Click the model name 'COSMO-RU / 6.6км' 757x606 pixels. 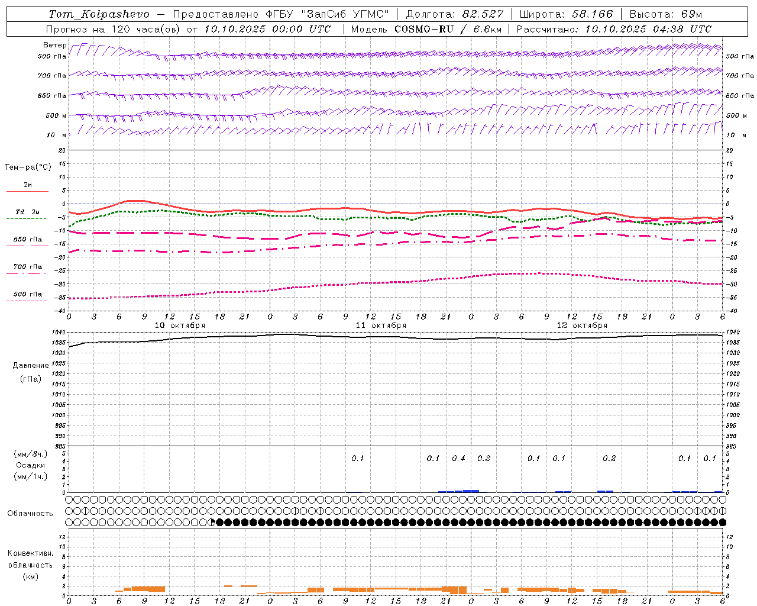pos(448,29)
